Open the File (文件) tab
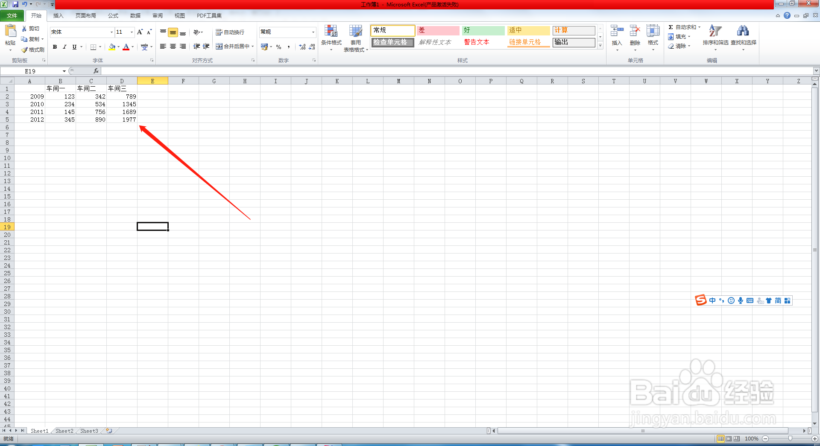Image resolution: width=820 pixels, height=446 pixels. tap(12, 16)
